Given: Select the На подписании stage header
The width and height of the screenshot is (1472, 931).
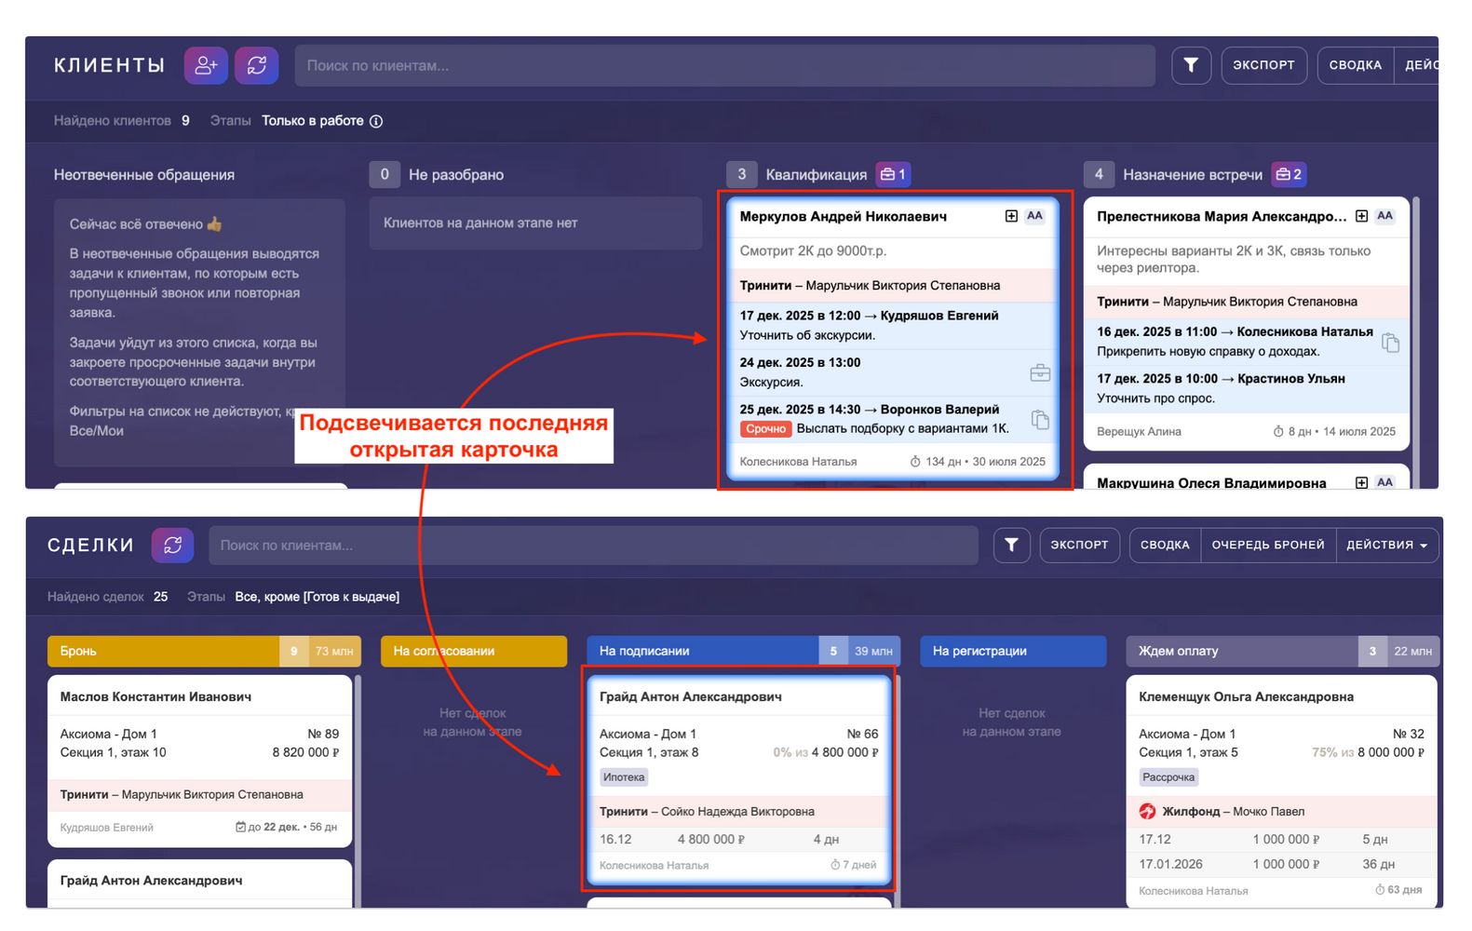Looking at the screenshot, I should [743, 651].
